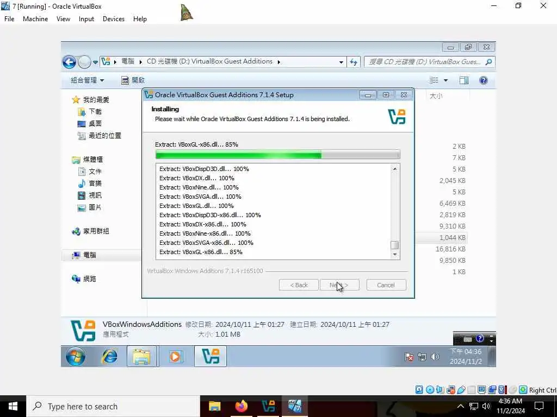The image size is (557, 417).
Task: Click the refresh icon beside address bar
Action: [353, 62]
